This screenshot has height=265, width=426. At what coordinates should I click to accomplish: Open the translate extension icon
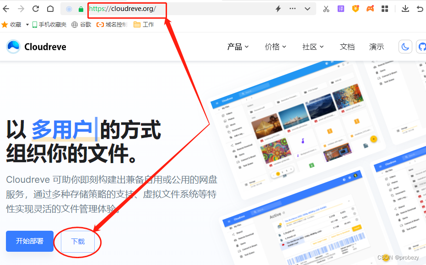tap(341, 9)
